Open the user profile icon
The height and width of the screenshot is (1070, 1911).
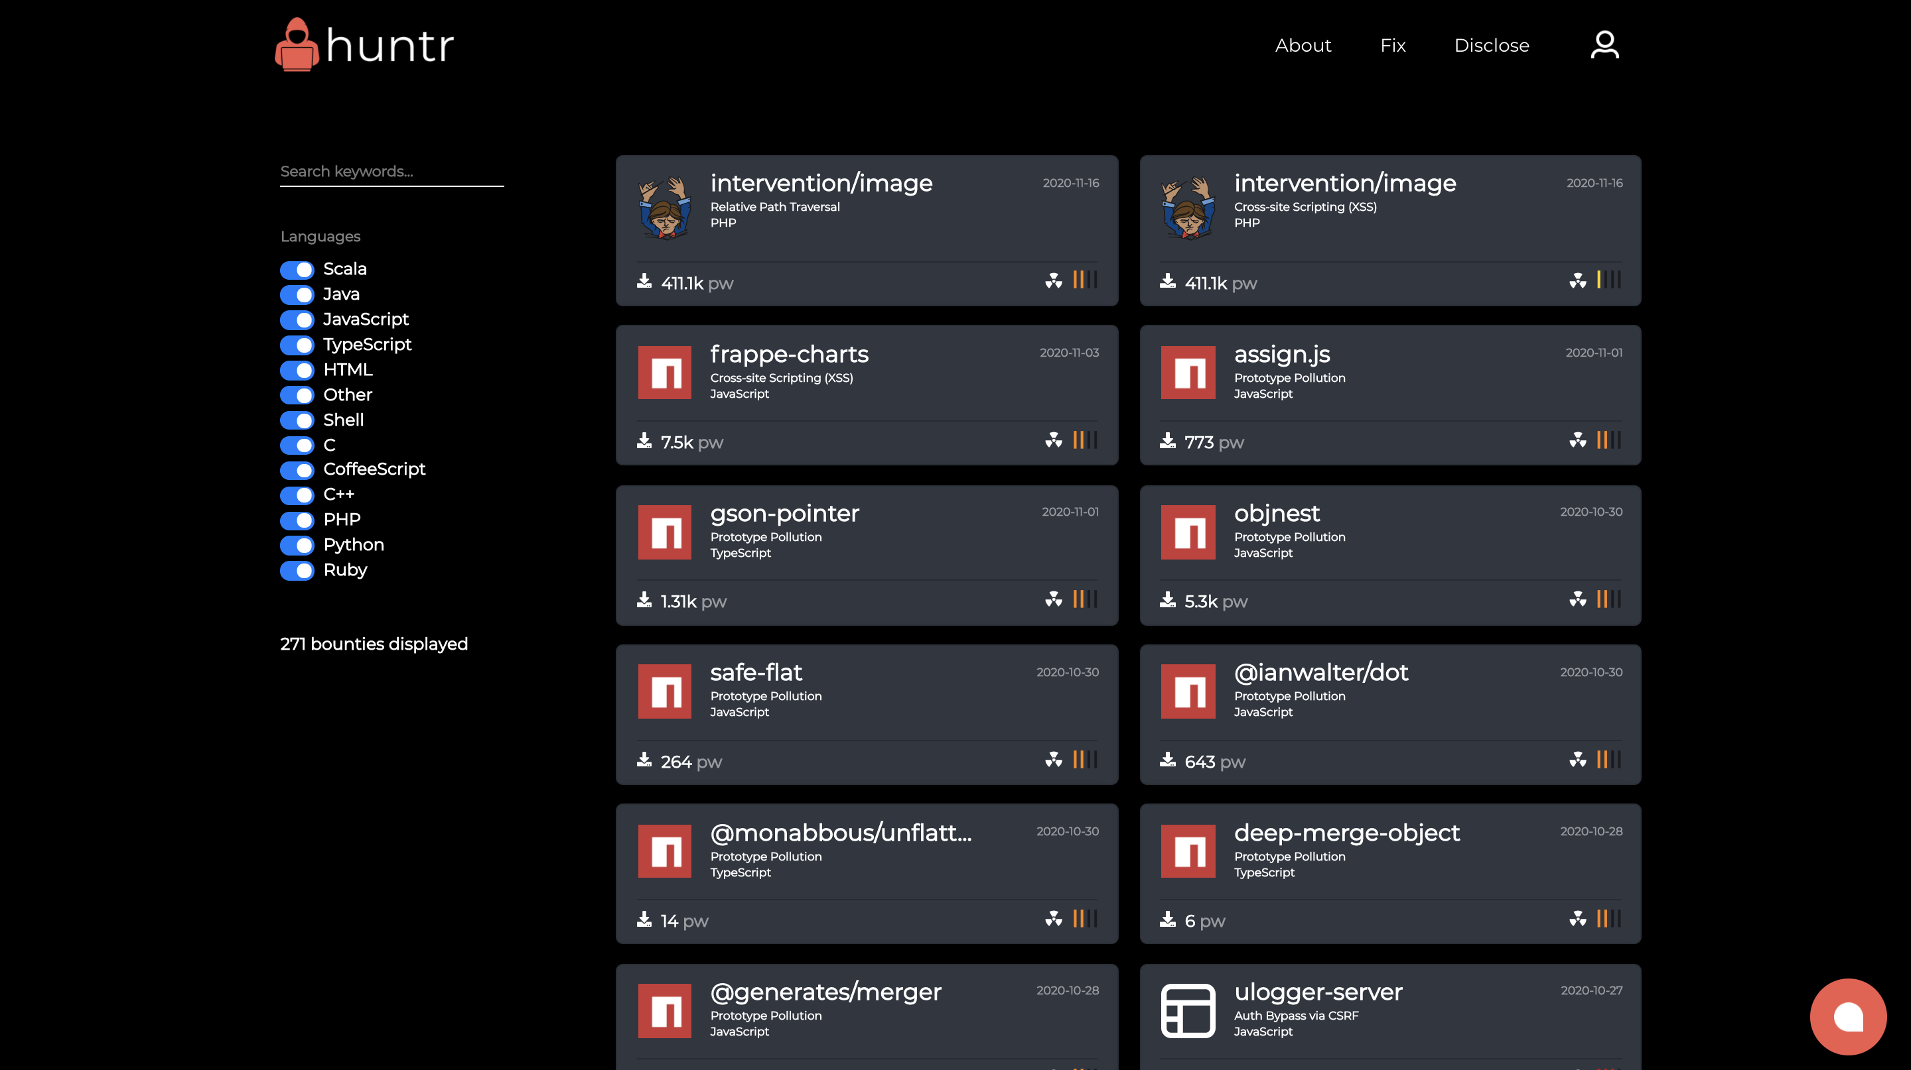click(1604, 45)
